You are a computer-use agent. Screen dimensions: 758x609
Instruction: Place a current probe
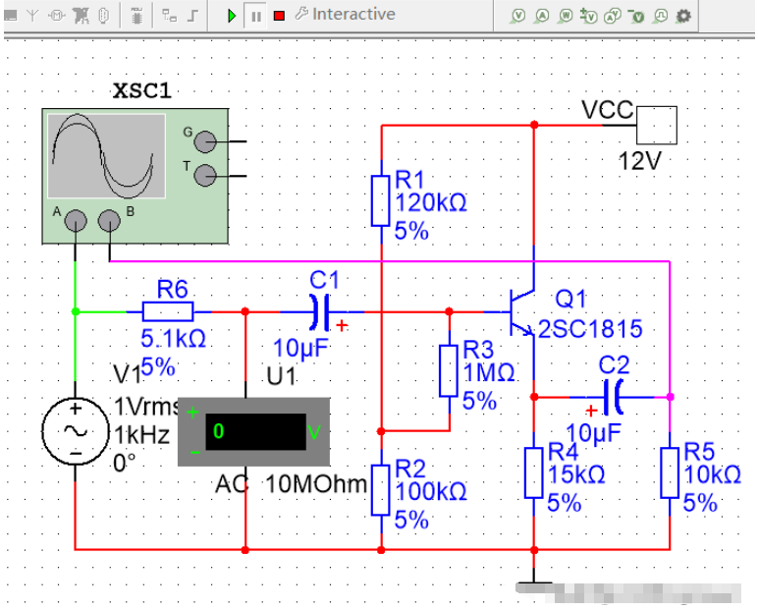(x=542, y=16)
